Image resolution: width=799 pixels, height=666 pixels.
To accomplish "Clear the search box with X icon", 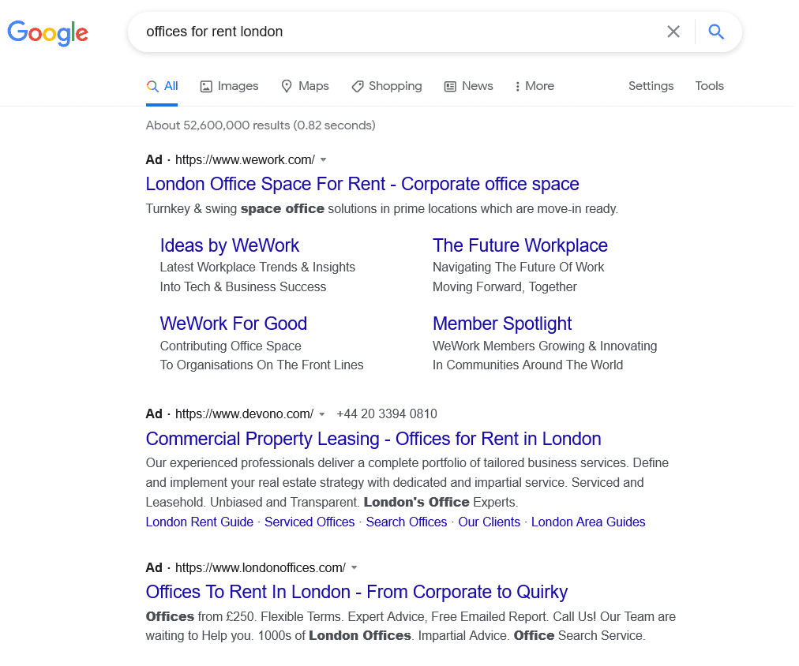I will (673, 32).
